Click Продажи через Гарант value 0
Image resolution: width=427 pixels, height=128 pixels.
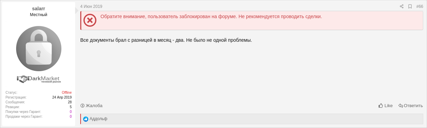coord(71,116)
